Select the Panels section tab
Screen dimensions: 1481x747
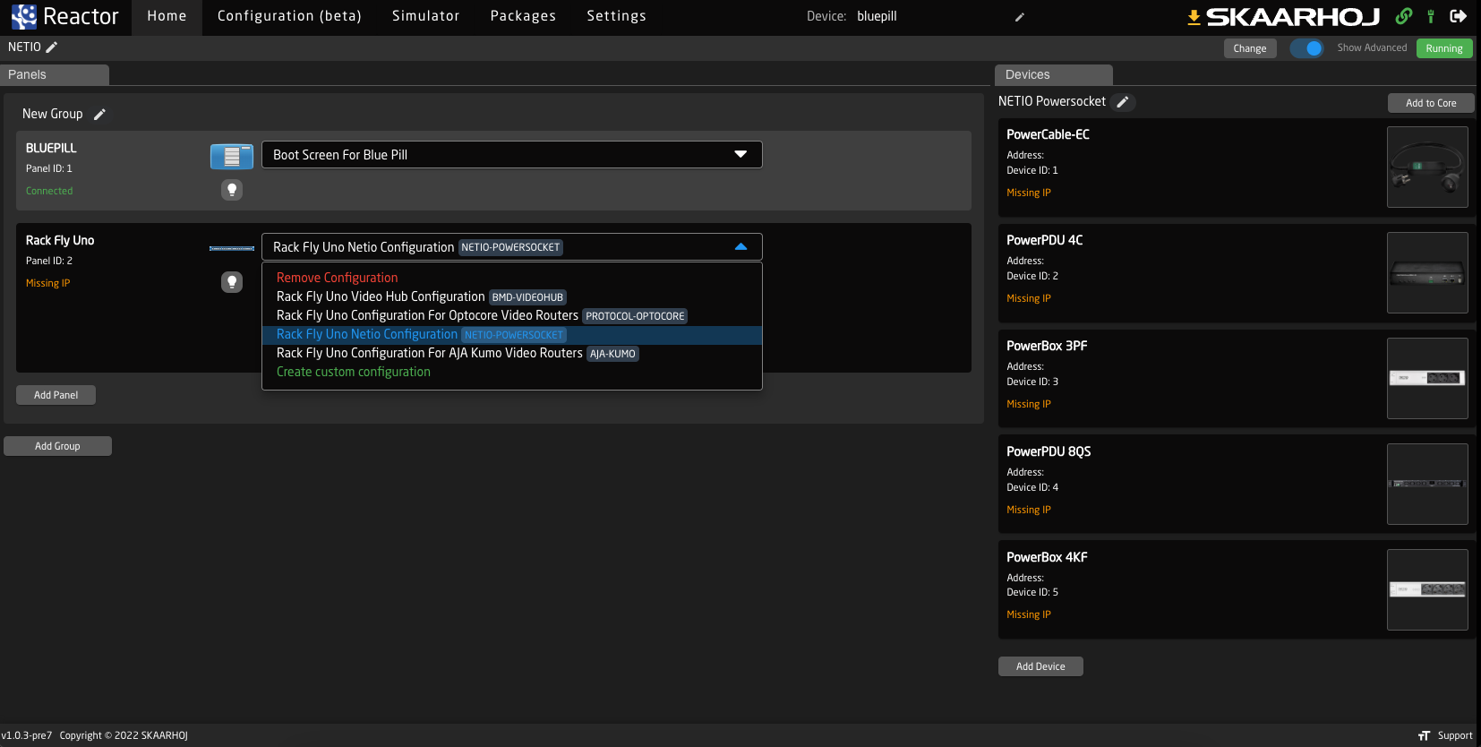pyautogui.click(x=55, y=74)
